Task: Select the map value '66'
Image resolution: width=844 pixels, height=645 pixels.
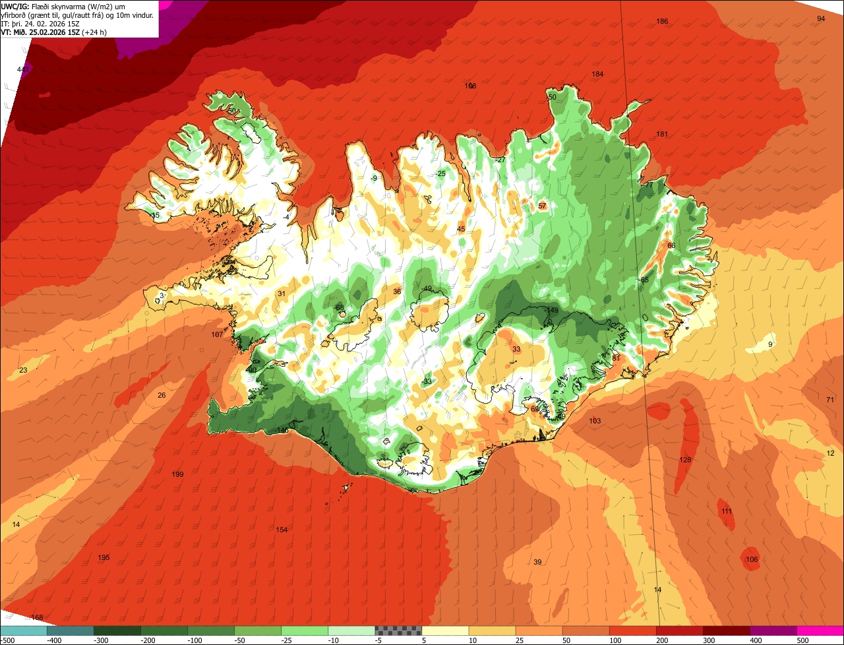Action: point(671,245)
